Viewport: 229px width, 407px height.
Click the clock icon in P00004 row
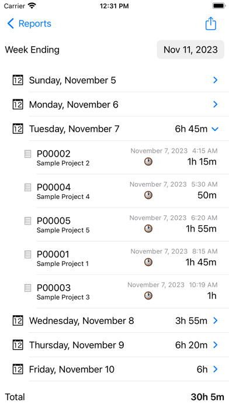148,195
